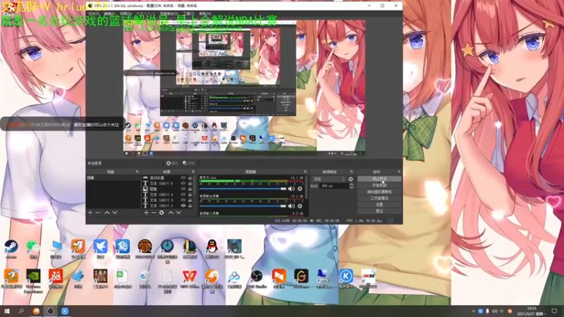Remove selected source with minus icon
This screenshot has height=317, width=564.
(154, 213)
